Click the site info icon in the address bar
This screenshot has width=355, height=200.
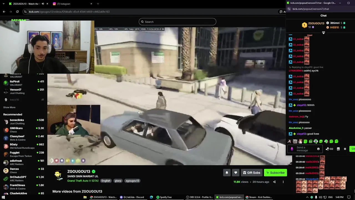(25, 12)
